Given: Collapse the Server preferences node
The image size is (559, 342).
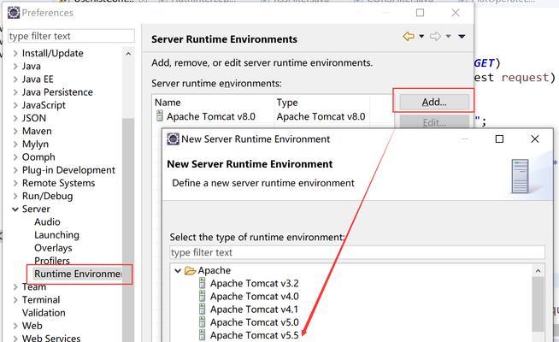Looking at the screenshot, I should 15,209.
